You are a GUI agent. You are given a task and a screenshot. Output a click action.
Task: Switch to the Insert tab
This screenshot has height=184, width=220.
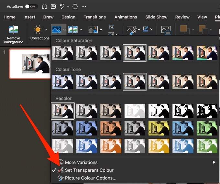click(29, 17)
